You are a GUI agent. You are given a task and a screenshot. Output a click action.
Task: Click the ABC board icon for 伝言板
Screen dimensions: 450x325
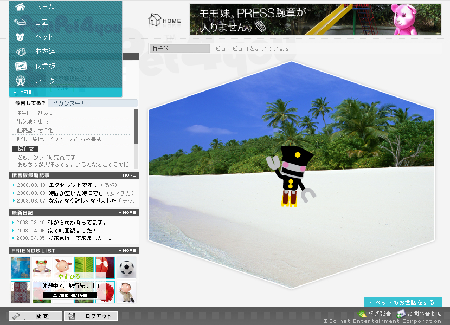(x=21, y=66)
